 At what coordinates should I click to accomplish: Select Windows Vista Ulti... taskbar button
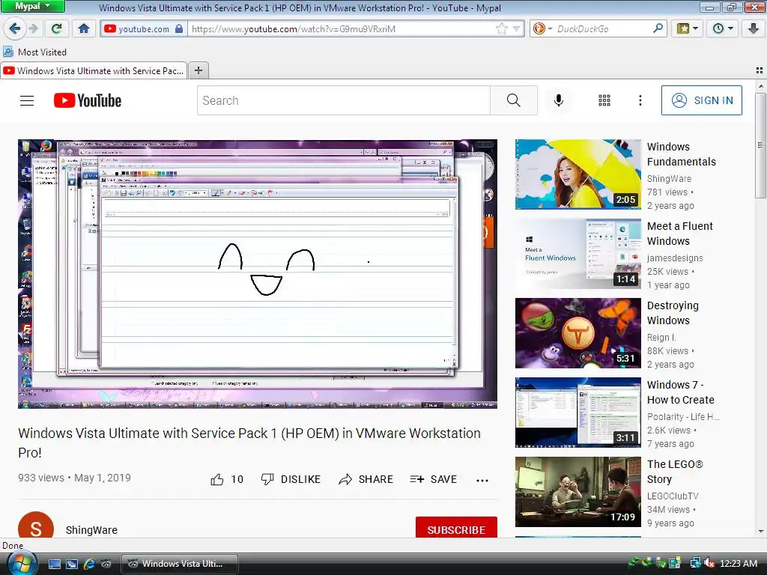tap(180, 564)
